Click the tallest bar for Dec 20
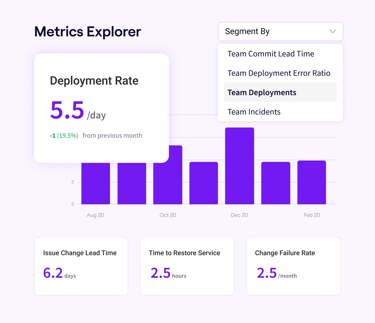Viewport: 375px width, 323px height. 239,166
